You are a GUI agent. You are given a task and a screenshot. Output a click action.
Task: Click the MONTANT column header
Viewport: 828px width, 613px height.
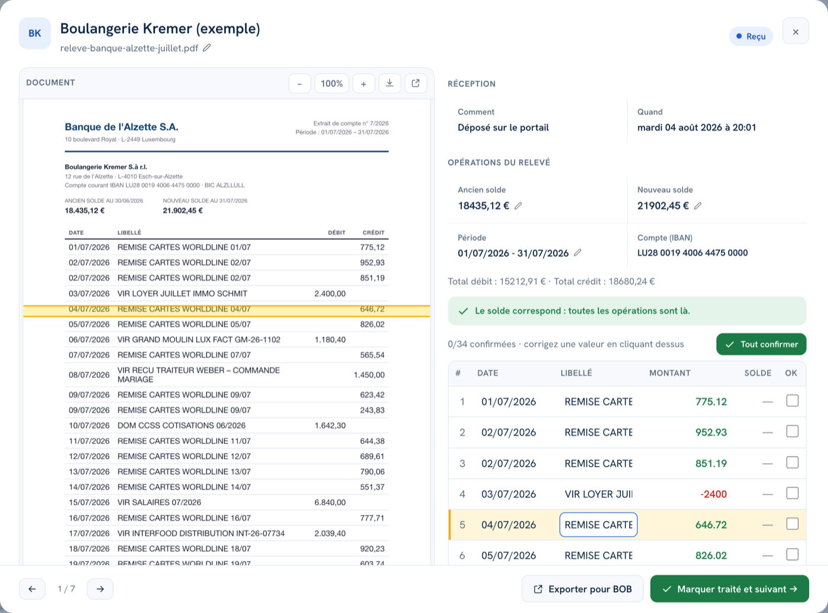(x=670, y=373)
